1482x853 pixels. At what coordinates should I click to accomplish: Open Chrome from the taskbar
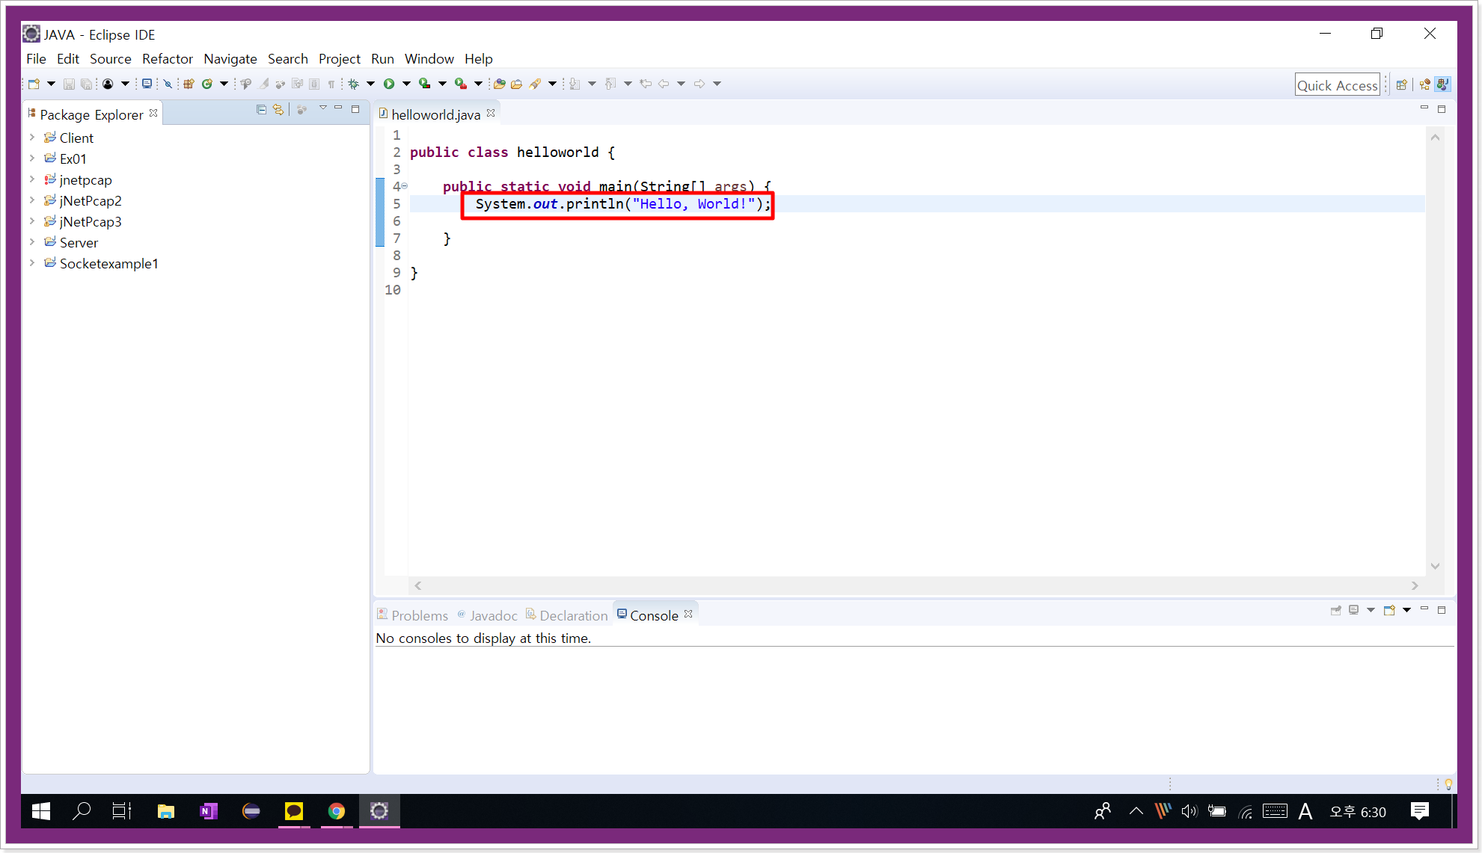(336, 811)
